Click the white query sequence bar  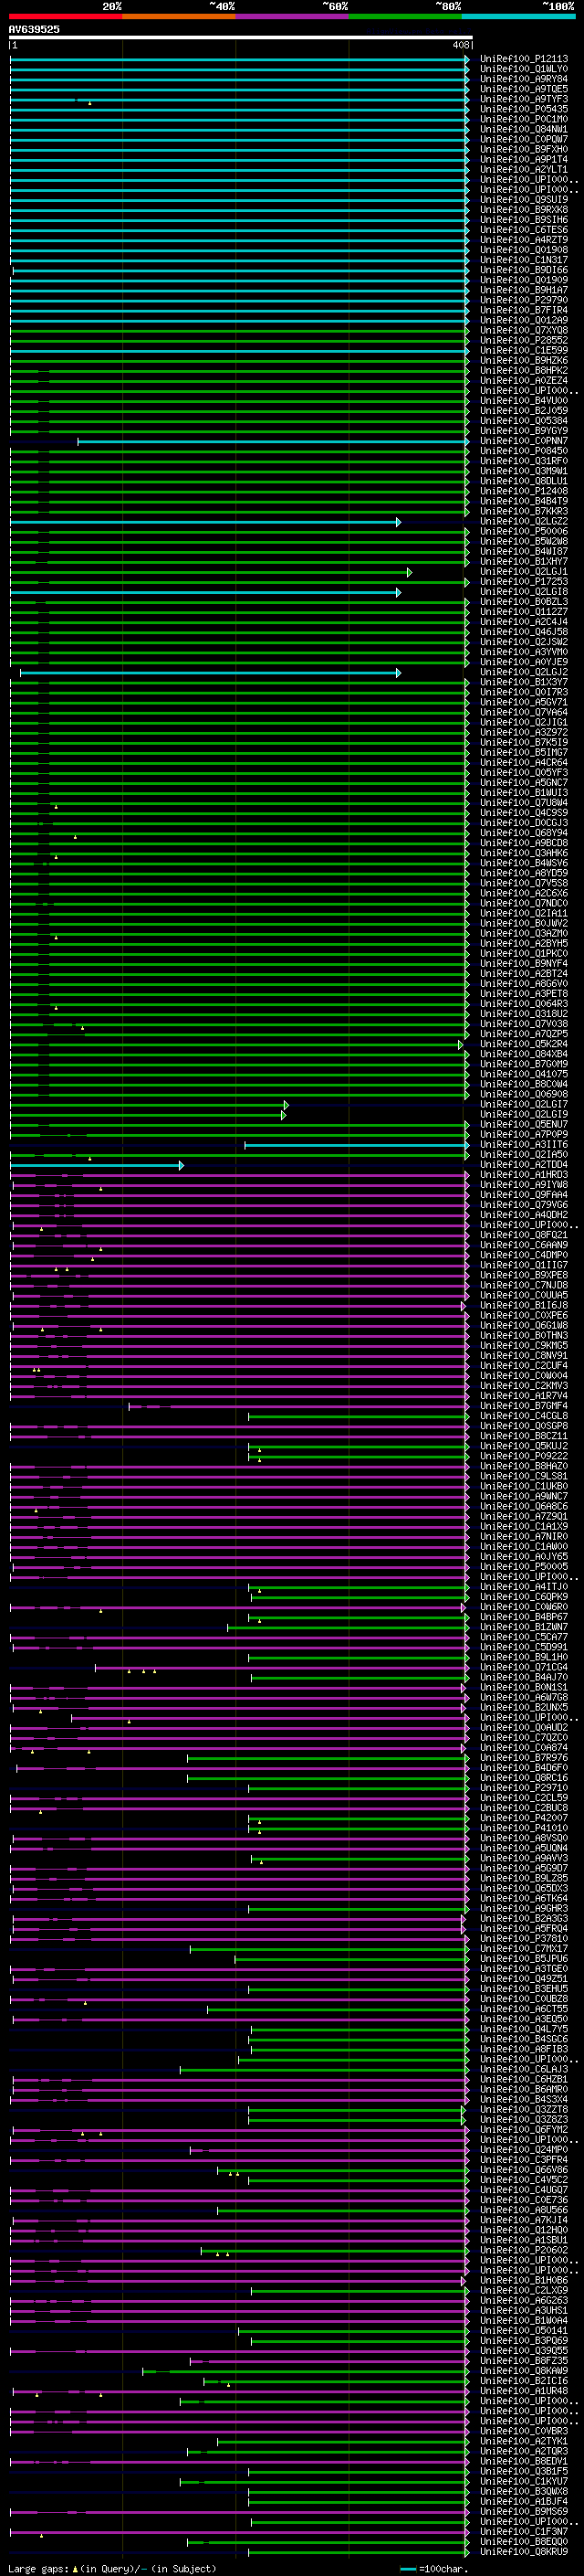coord(241,37)
